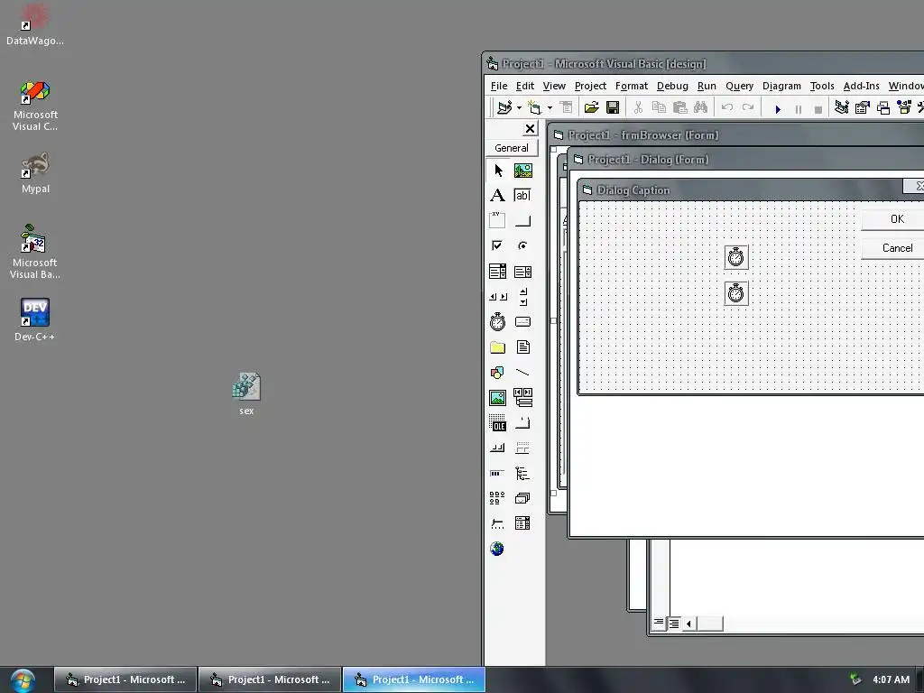924x693 pixels.
Task: Select the lower Timer control on the form
Action: click(736, 293)
